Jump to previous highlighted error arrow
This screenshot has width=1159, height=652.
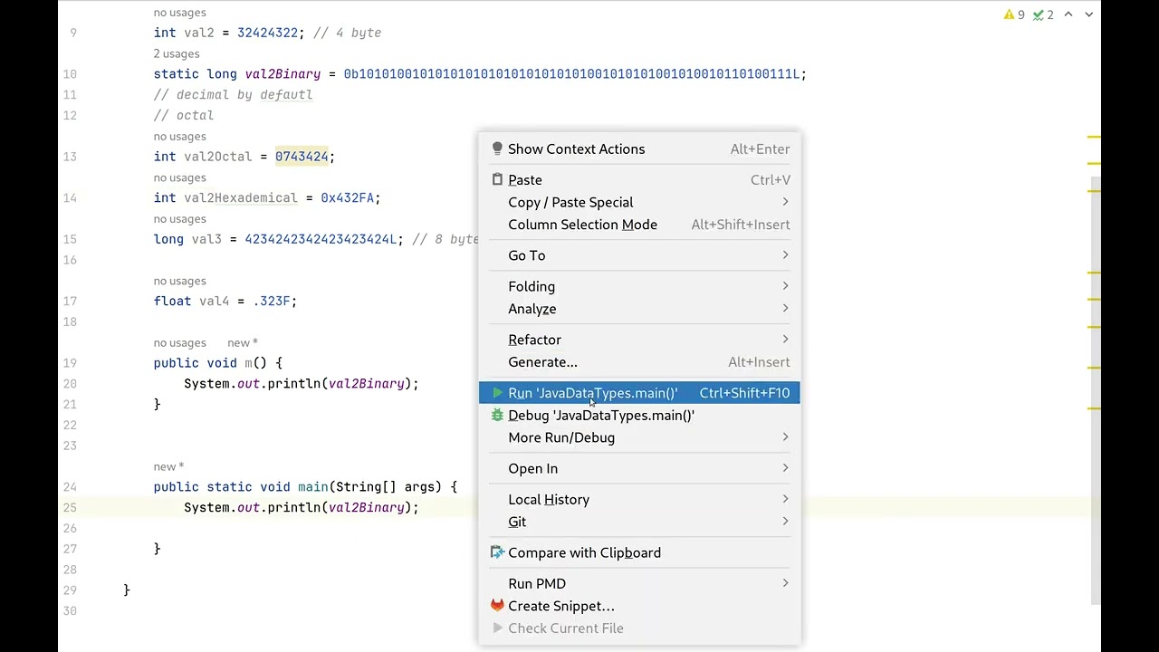[1068, 14]
